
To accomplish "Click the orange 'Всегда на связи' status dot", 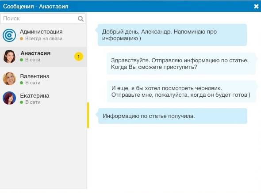I will click(x=22, y=39).
